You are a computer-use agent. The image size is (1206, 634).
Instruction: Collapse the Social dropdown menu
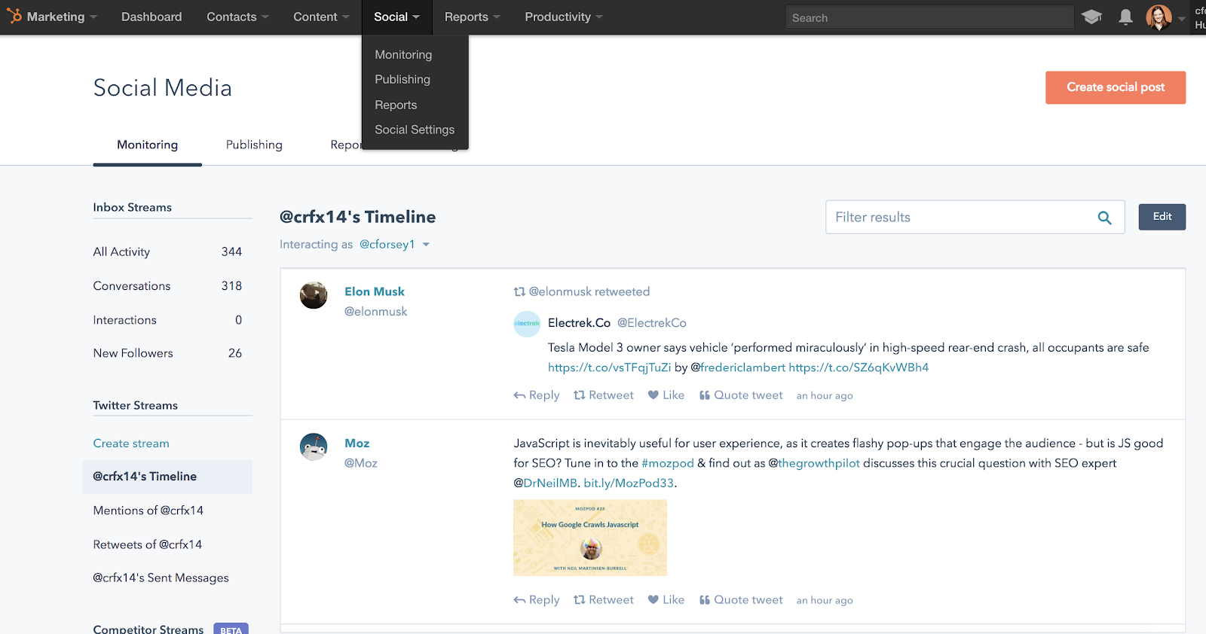tap(396, 17)
